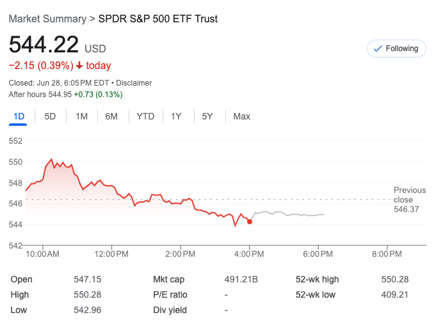Image resolution: width=436 pixels, height=322 pixels.
Task: Open the Market Summary breadcrumb link
Action: pyautogui.click(x=47, y=19)
